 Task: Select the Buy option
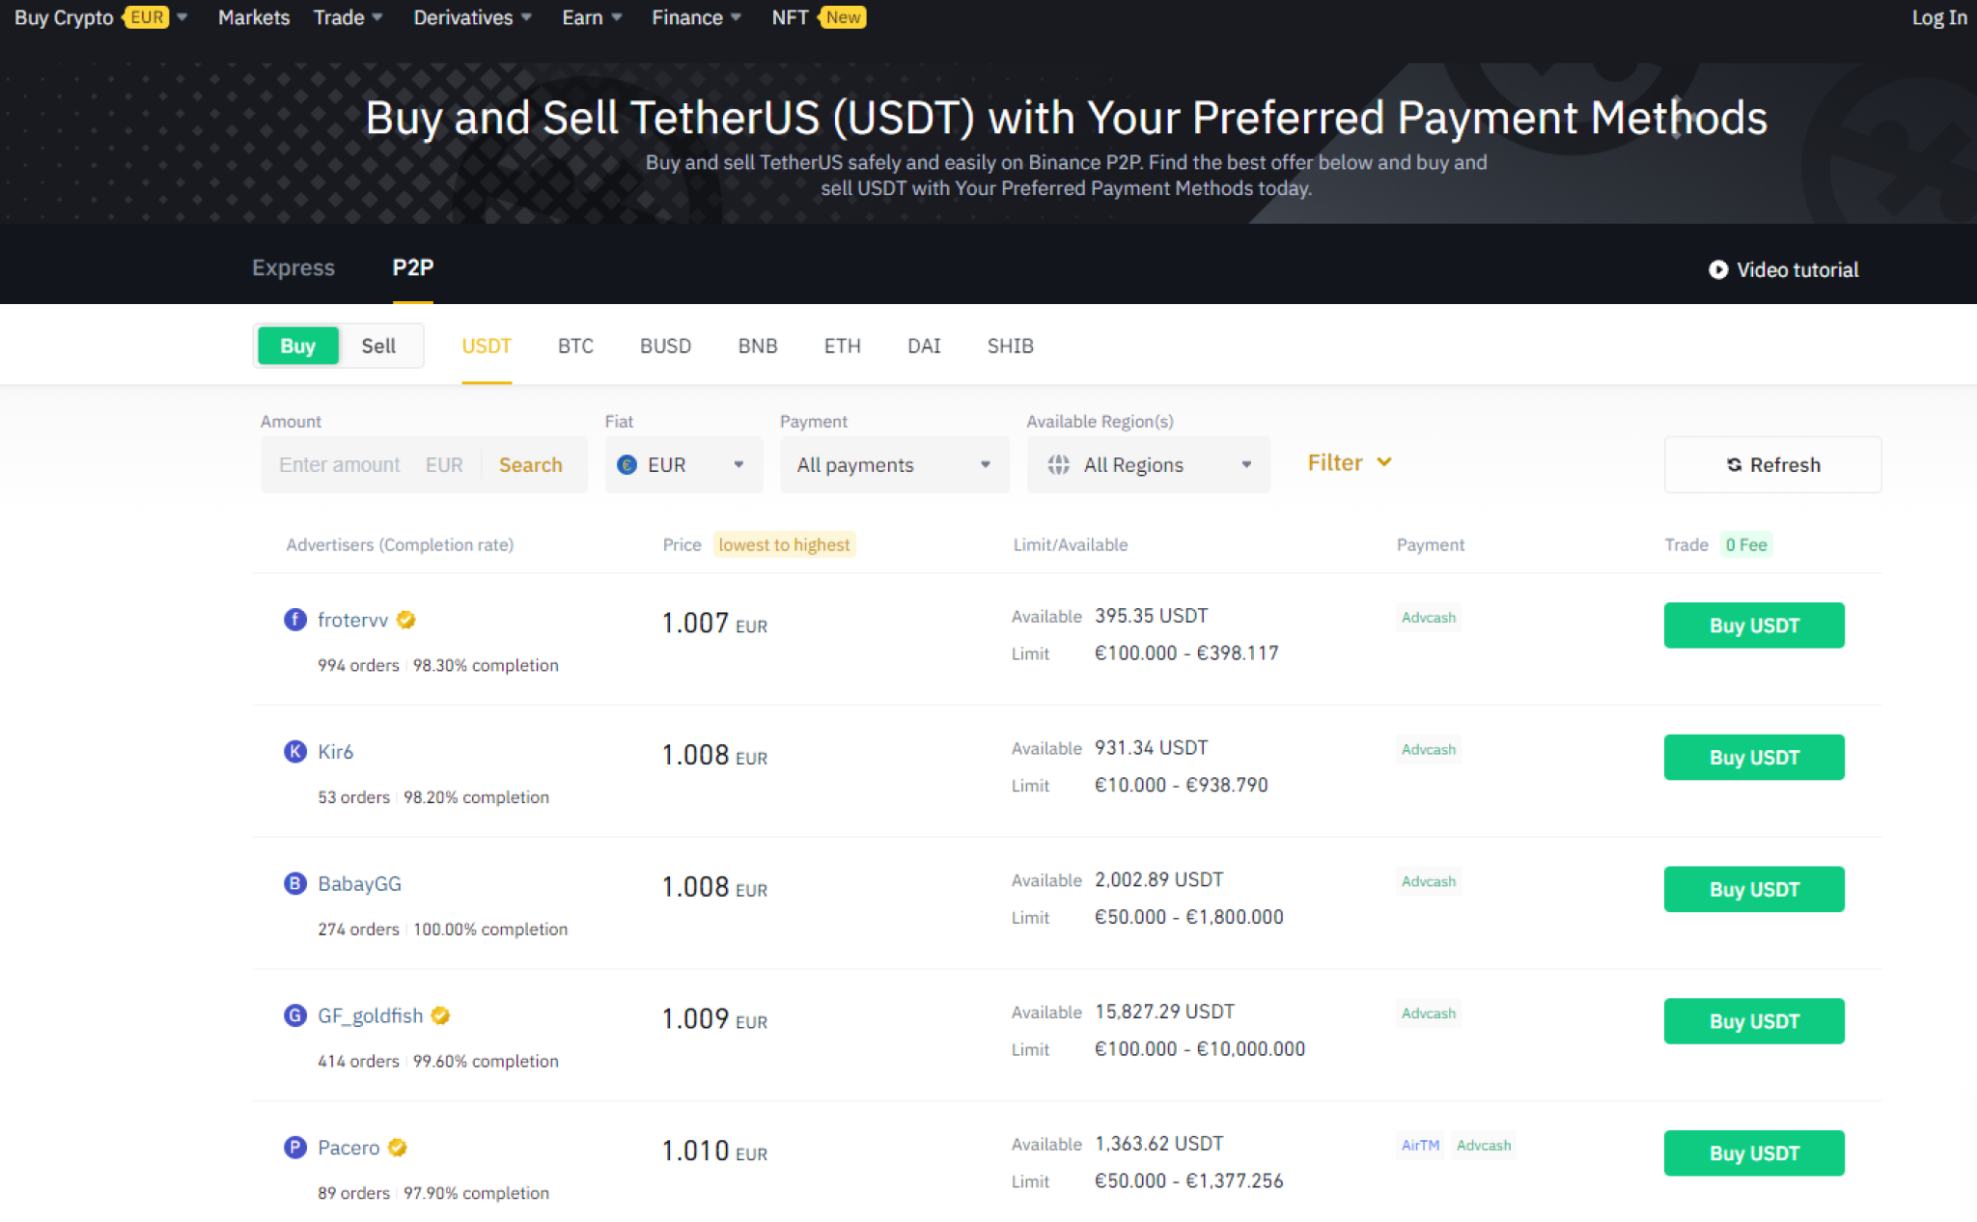pos(297,345)
